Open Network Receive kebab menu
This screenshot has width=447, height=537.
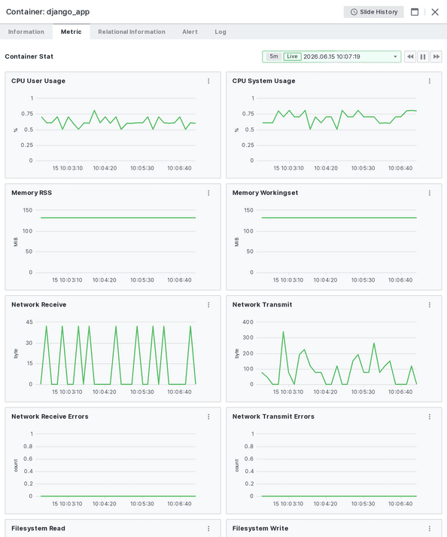(208, 305)
